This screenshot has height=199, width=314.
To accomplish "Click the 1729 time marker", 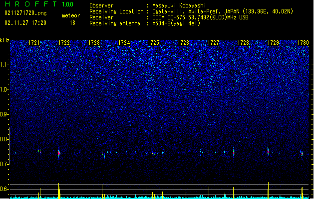I will tap(274, 43).
